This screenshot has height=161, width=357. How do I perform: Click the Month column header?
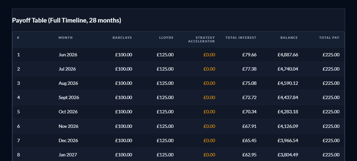click(x=65, y=38)
